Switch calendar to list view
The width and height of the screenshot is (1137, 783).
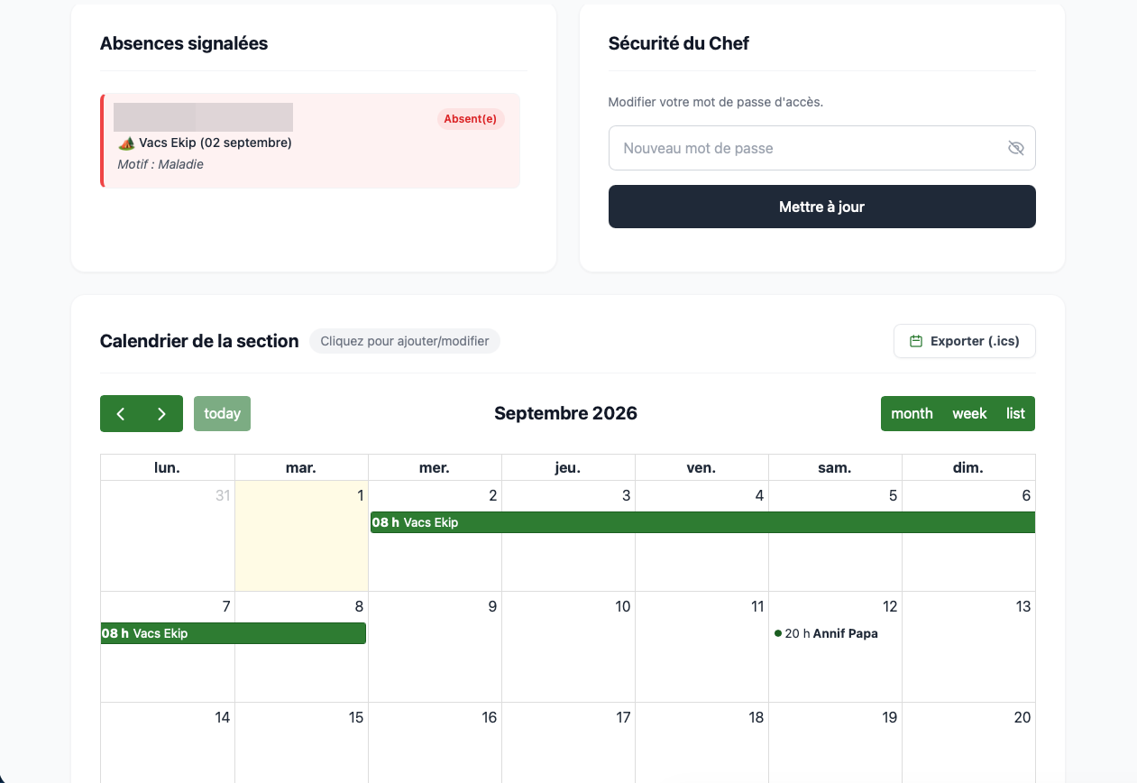(x=1015, y=414)
